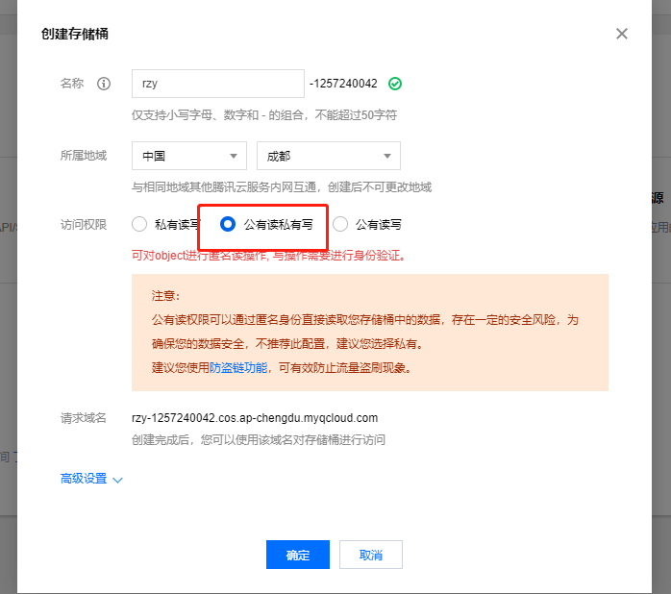Image resolution: width=671 pixels, height=594 pixels.
Task: Select the 公有读私有写 access option
Action: pos(228,224)
